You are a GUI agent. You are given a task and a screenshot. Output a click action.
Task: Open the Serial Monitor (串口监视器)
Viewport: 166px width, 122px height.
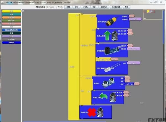(x=116, y=7)
